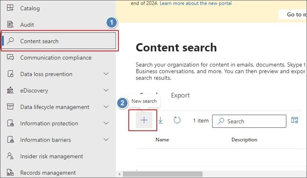Viewport: 307px width, 178px height.
Task: Click the Content search magnifier icon
Action: [10, 41]
